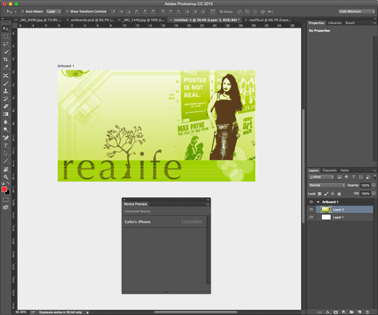Change the screen mode
Viewport: 378px width, 315px height.
coord(6,207)
